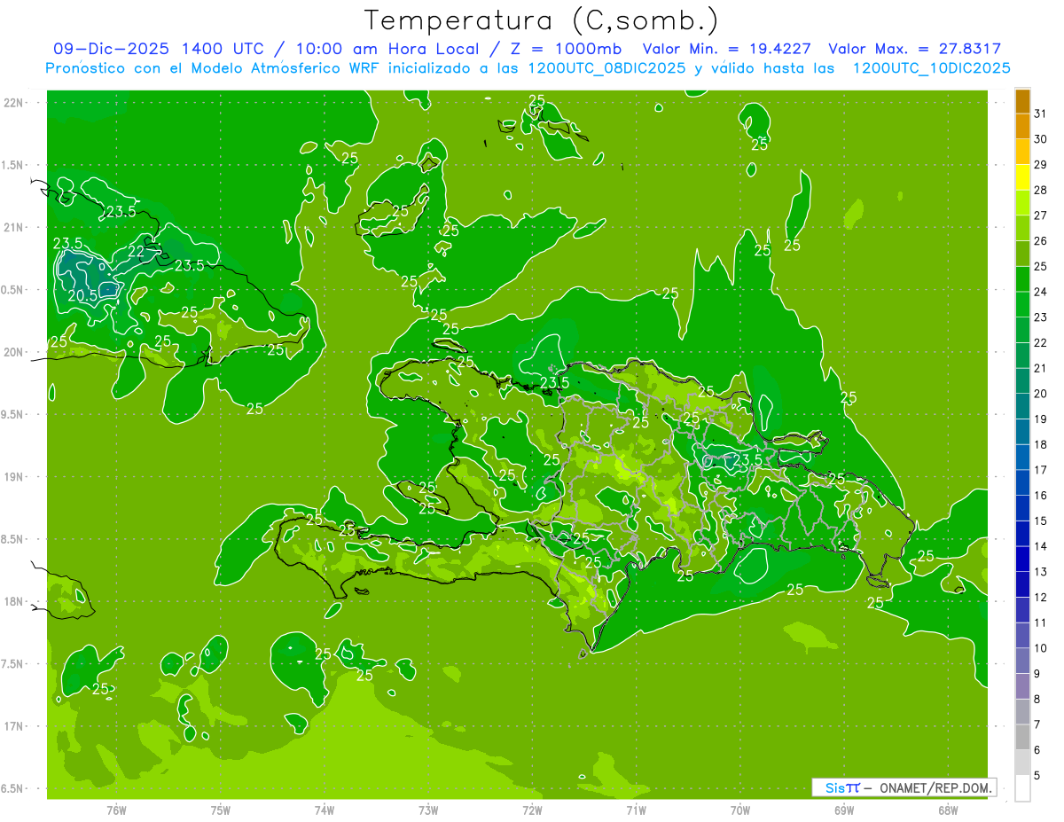This screenshot has width=1064, height=822.
Task: Click the "26" value on the color legend
Action: click(1041, 240)
